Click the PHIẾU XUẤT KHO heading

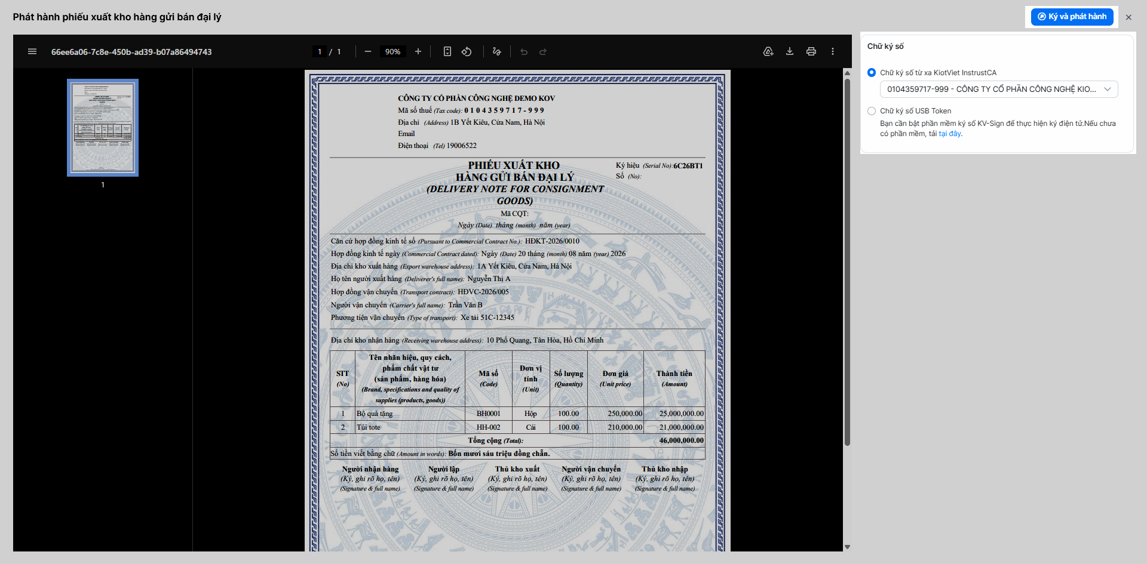[x=514, y=165]
